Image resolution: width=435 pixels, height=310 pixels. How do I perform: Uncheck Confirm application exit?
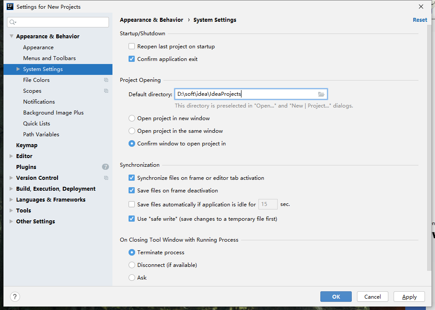click(132, 59)
